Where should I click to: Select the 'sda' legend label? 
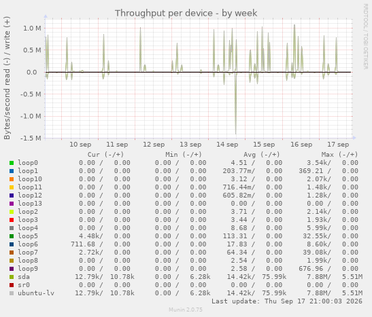24,277
